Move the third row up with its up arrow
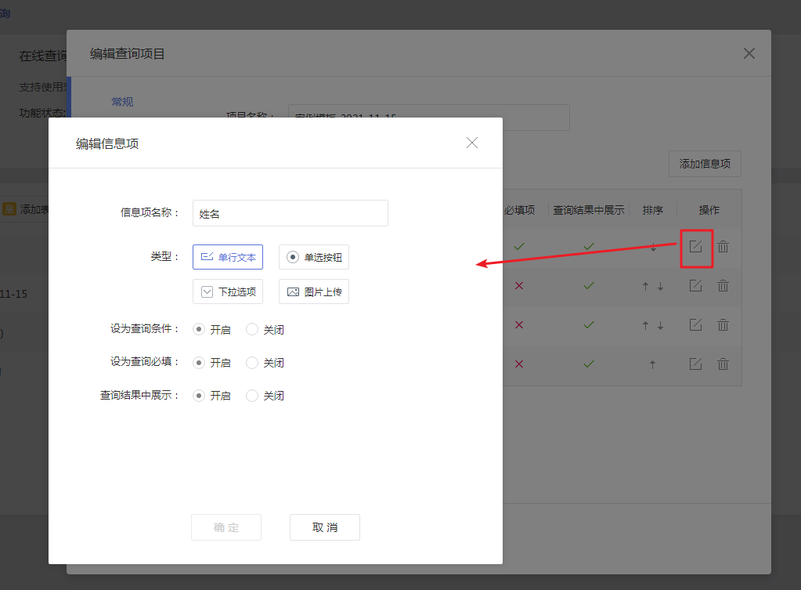 [x=646, y=325]
